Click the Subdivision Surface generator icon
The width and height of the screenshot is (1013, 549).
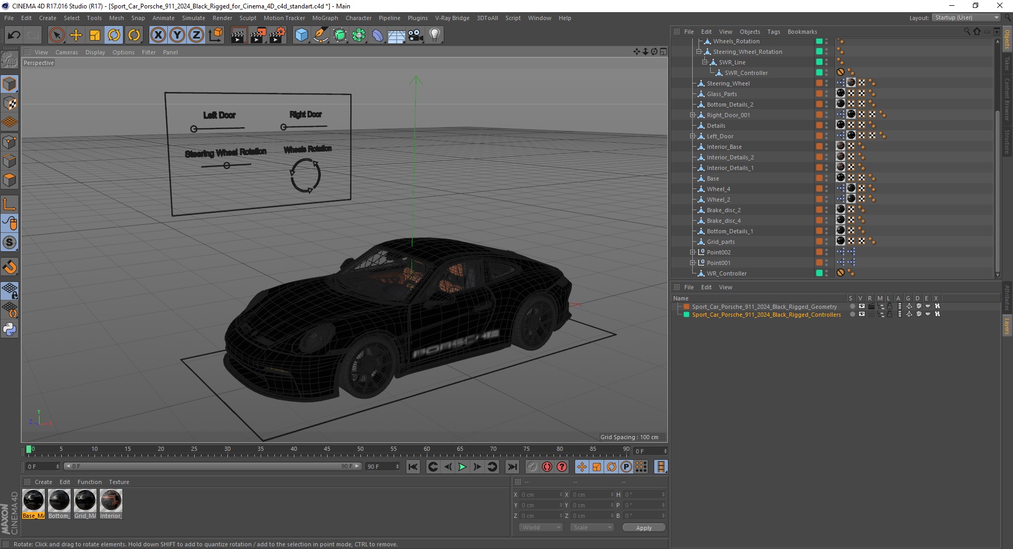(x=340, y=35)
